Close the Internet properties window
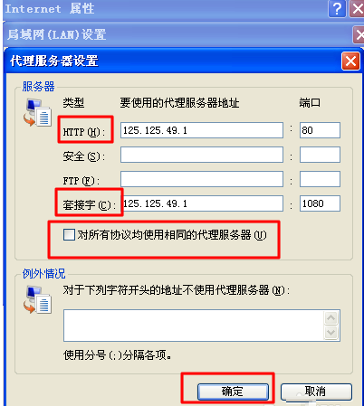This screenshot has height=406, width=364. (357, 9)
